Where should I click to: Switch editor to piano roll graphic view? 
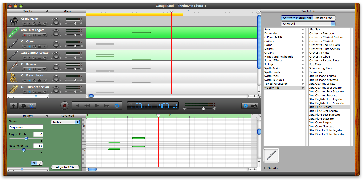[34, 163]
